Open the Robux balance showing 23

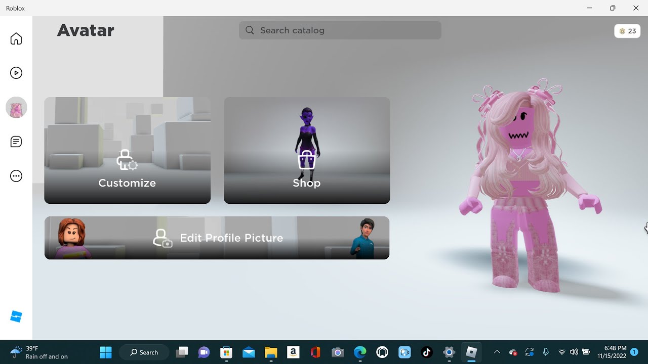tap(627, 31)
